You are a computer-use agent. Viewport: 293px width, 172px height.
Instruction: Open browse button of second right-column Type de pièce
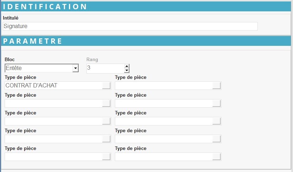217,103
